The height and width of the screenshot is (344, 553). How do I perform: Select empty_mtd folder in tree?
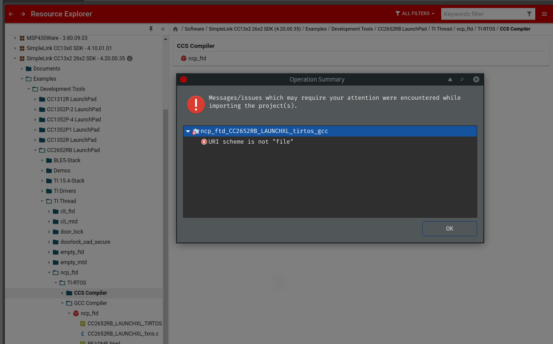74,262
